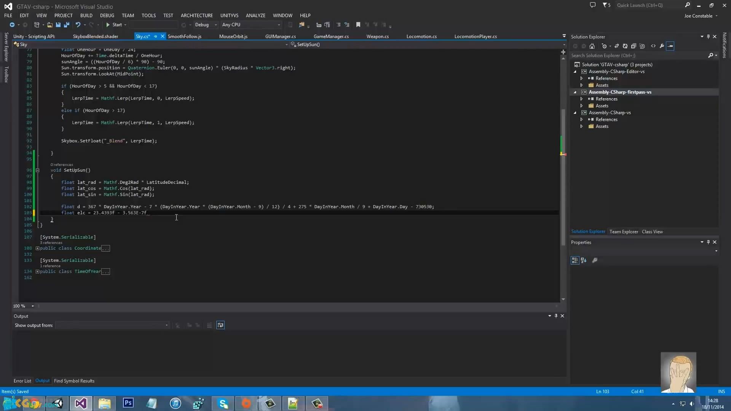Open the 100 % zoom level dropdown

32,306
